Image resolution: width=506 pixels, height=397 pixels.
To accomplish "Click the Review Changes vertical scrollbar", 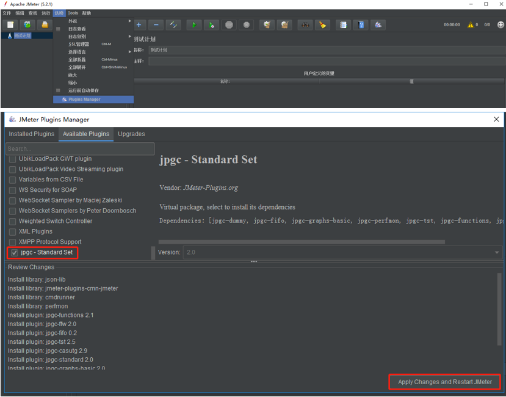I will point(499,308).
